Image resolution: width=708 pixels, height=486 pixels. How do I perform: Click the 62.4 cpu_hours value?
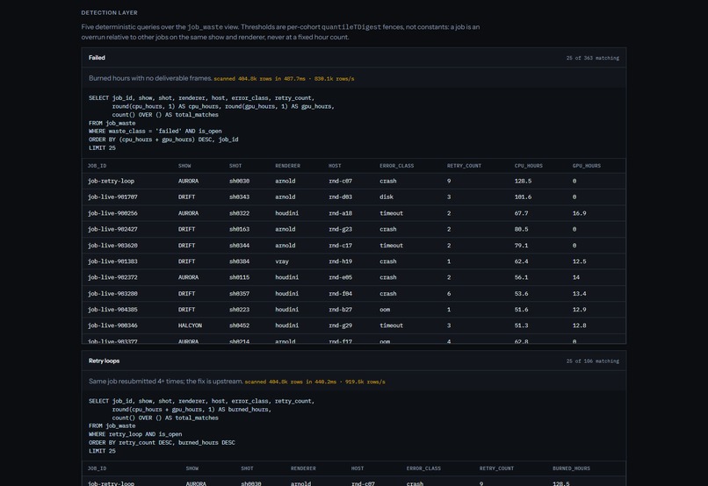point(521,261)
